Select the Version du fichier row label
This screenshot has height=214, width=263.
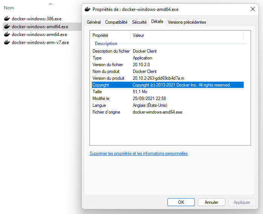point(108,65)
